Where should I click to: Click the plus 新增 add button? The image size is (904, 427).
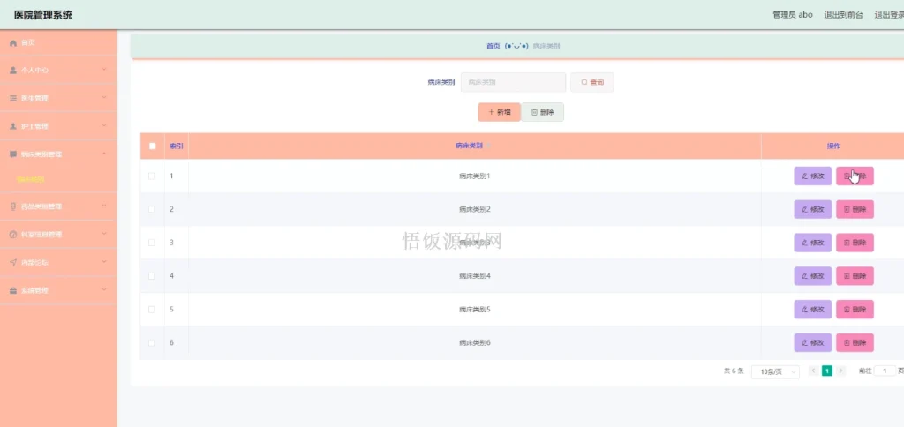(x=500, y=112)
